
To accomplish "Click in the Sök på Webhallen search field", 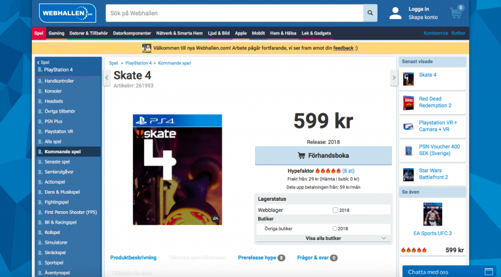I will point(235,13).
